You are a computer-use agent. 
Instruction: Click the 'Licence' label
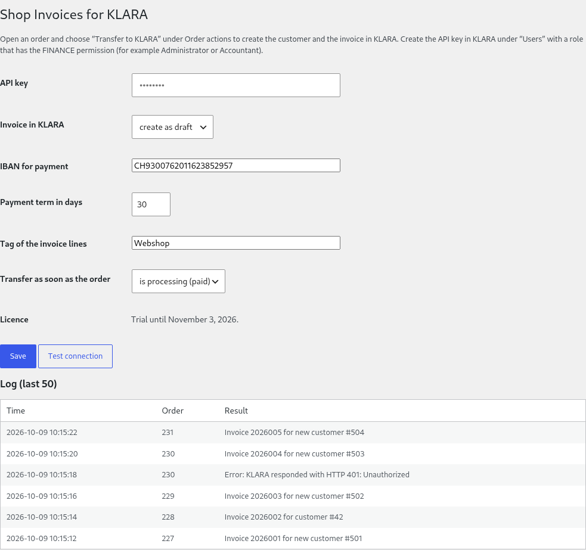(x=14, y=319)
